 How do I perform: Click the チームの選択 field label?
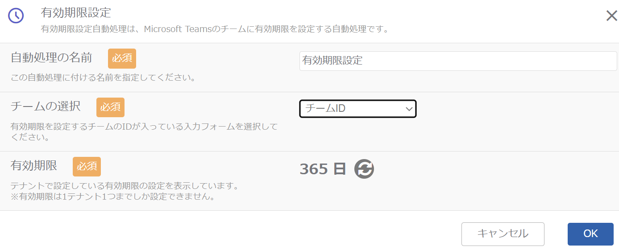46,106
